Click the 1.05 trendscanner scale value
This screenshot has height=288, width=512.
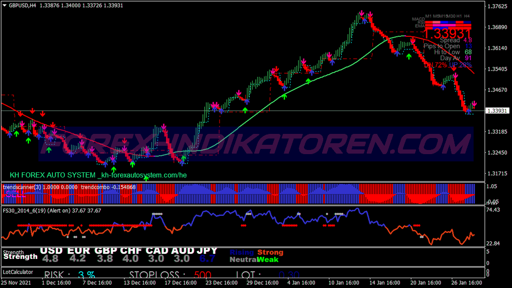492,186
